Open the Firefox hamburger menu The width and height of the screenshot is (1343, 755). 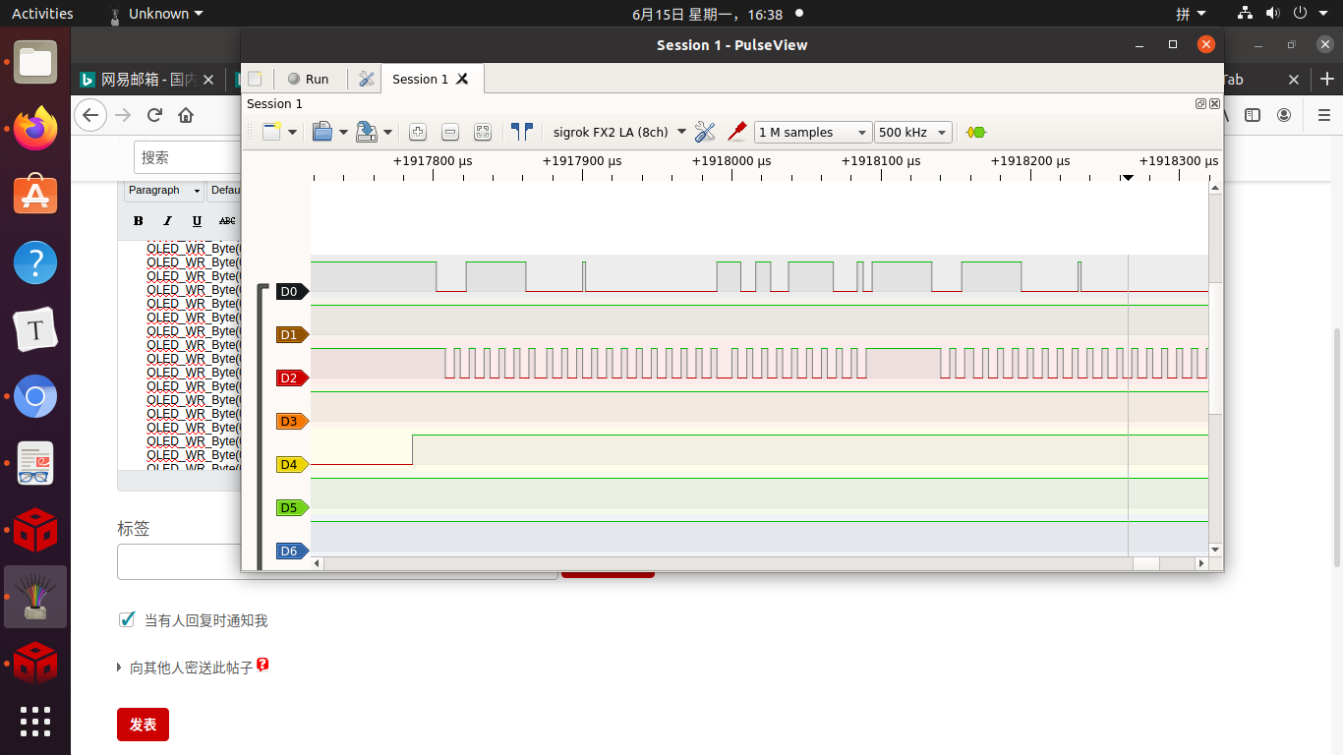tap(1323, 115)
